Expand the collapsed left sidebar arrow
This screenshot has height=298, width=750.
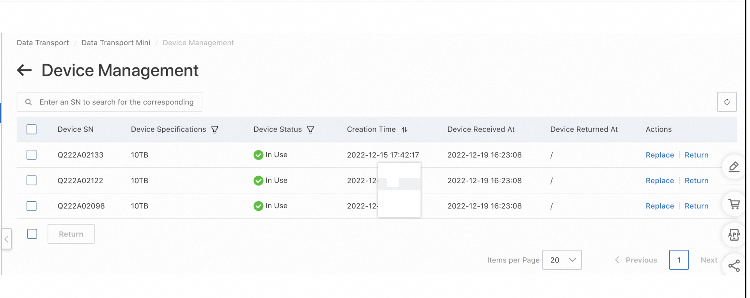(x=7, y=239)
